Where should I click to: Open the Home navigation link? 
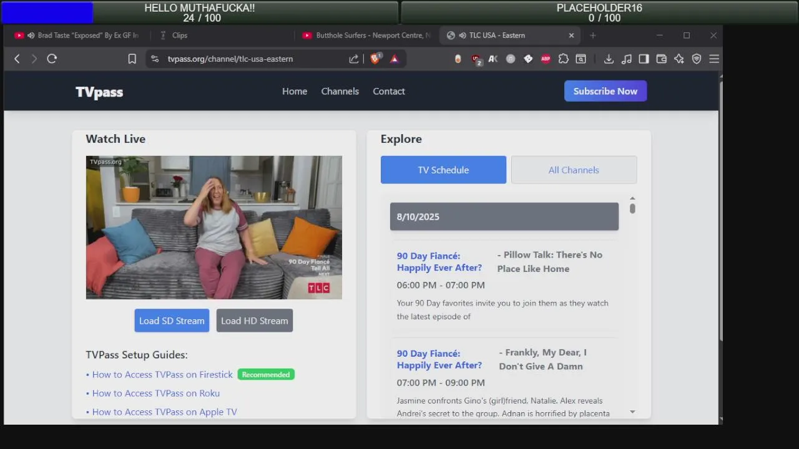295,91
